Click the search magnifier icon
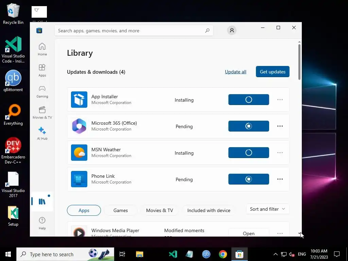348x261 pixels. coord(207,31)
